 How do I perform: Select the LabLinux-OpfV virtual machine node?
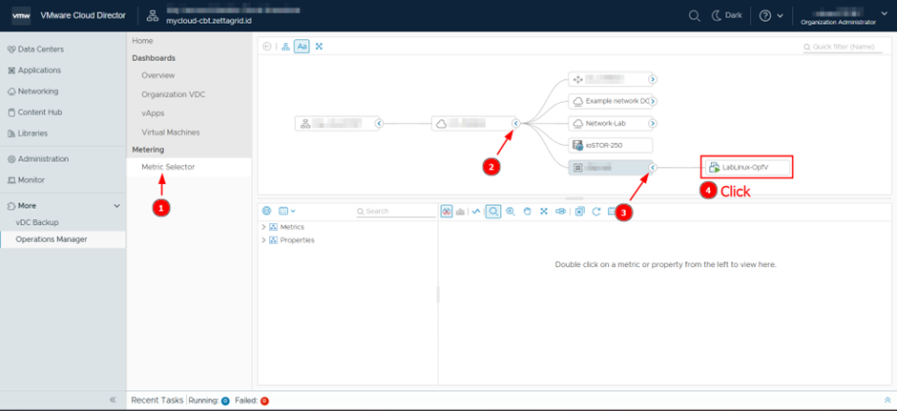pos(747,167)
